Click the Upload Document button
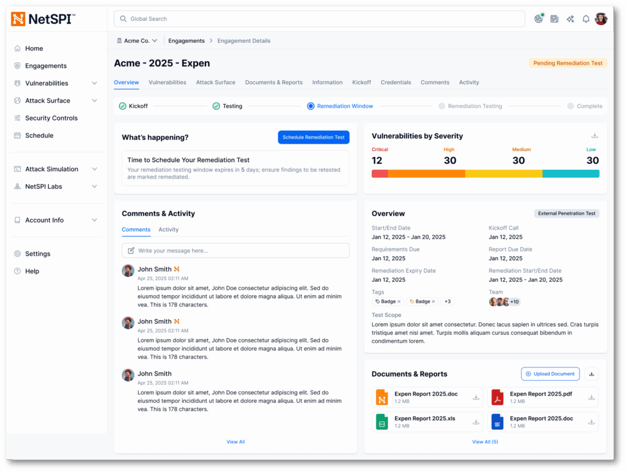 coord(550,374)
